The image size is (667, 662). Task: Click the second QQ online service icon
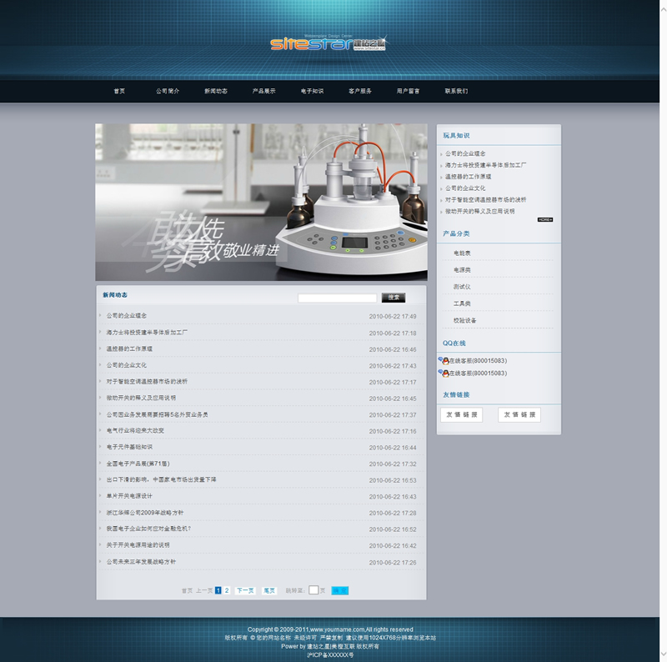coord(444,374)
